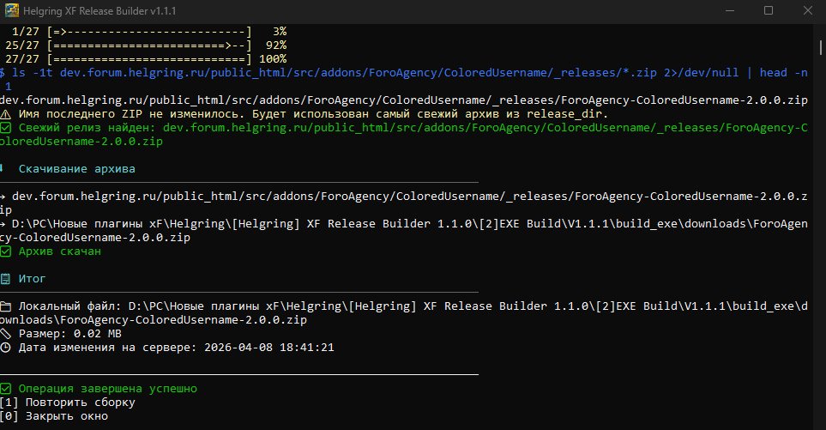The height and width of the screenshot is (430, 826).
Task: Click the text "Локальный файл:"
Action: pyautogui.click(x=70, y=306)
